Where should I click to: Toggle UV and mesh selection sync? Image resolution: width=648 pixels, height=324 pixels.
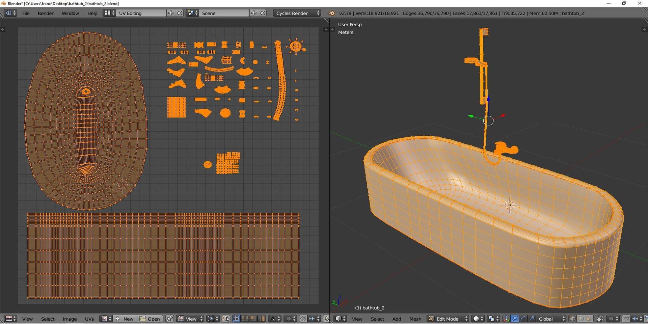pyautogui.click(x=226, y=319)
